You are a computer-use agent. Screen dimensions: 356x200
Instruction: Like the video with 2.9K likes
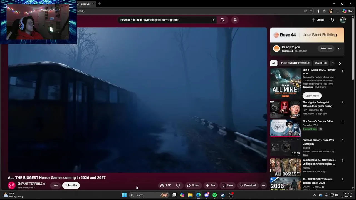coord(165,186)
